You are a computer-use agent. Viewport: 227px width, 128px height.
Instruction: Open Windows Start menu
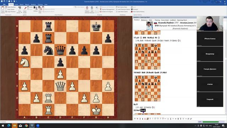point(3,126)
